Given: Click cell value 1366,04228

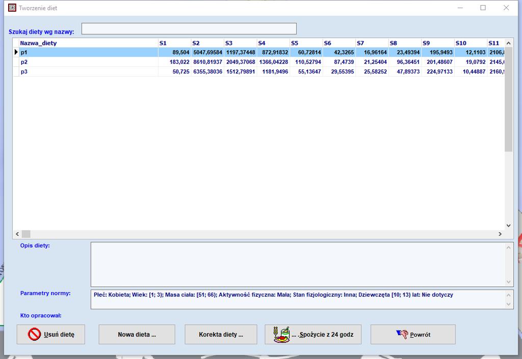Looking at the screenshot, I should tap(274, 62).
